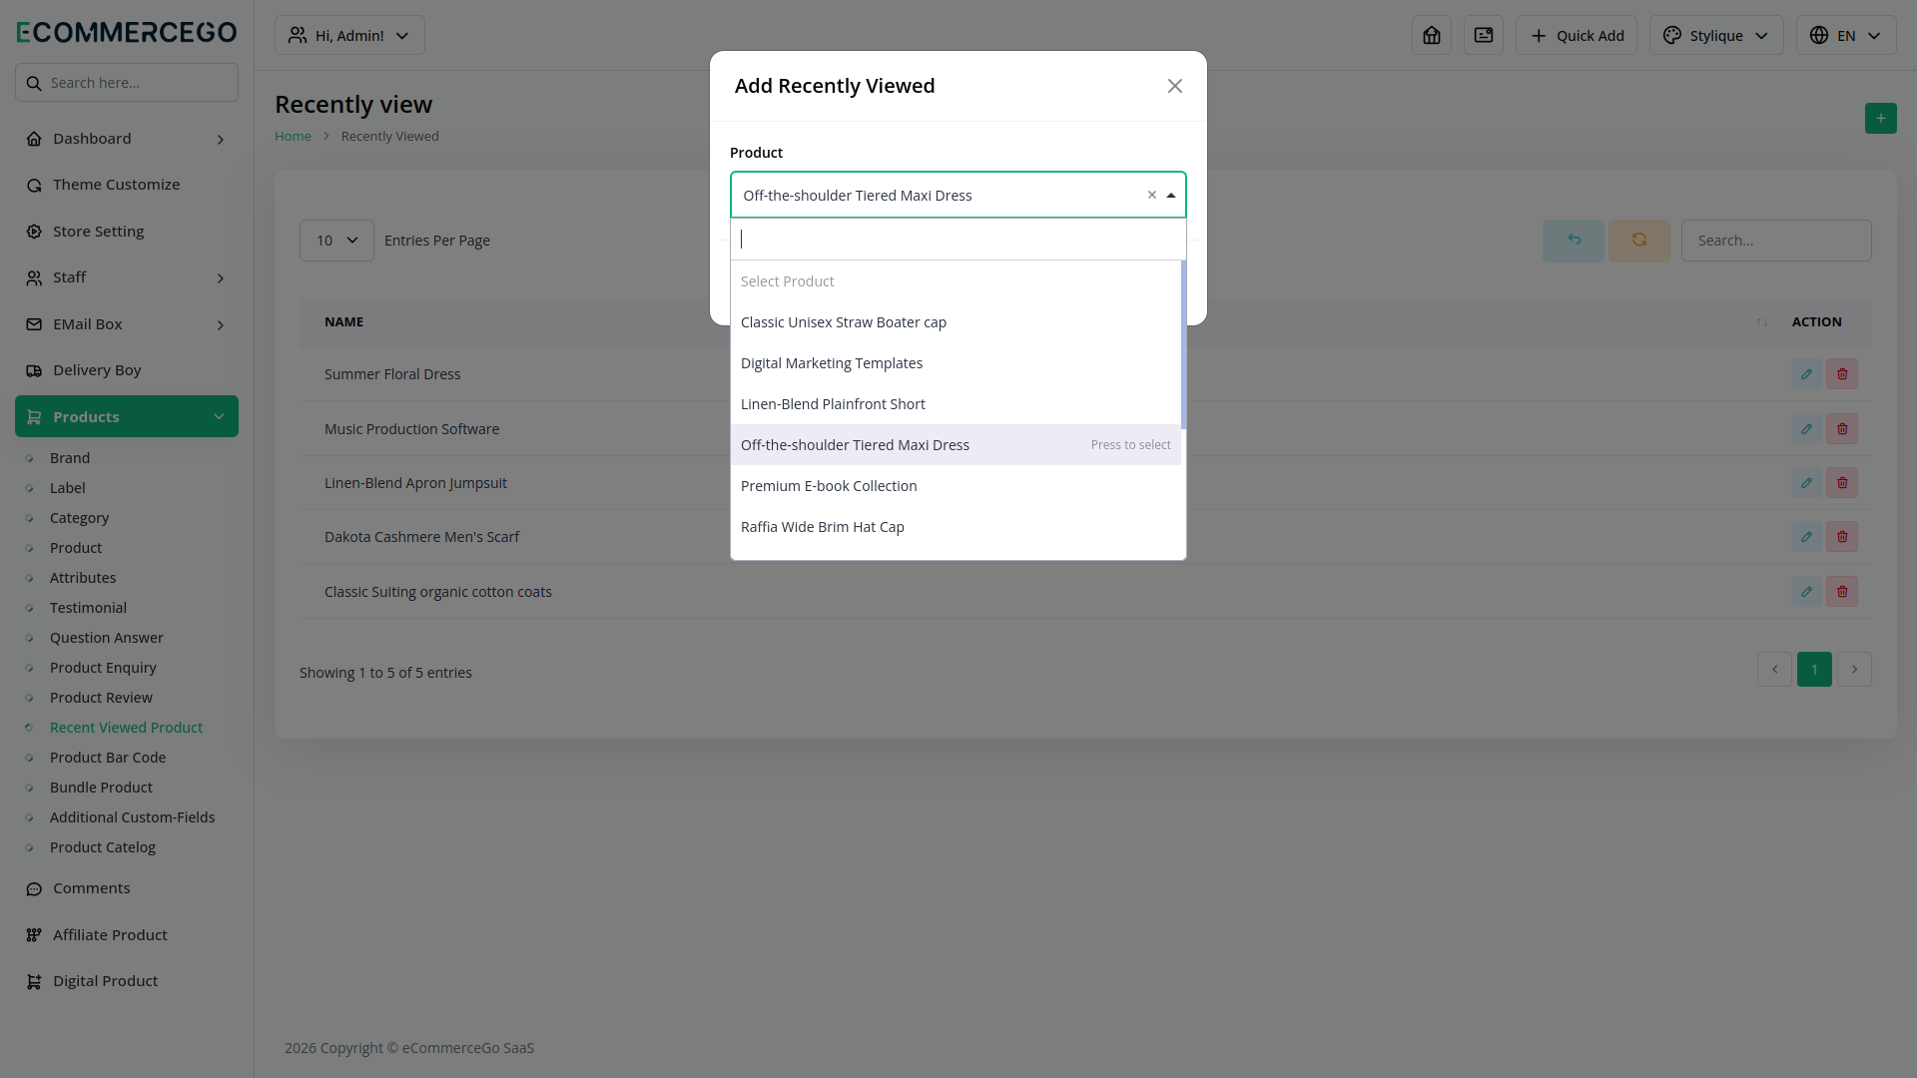
Task: Expand the EMail Box menu
Action: [x=127, y=324]
